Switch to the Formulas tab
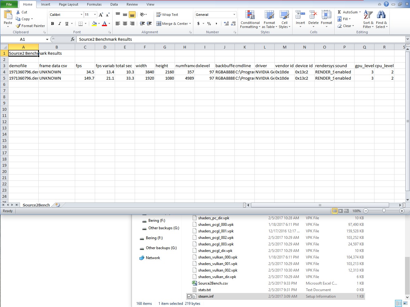410x307 pixels. (x=94, y=4)
